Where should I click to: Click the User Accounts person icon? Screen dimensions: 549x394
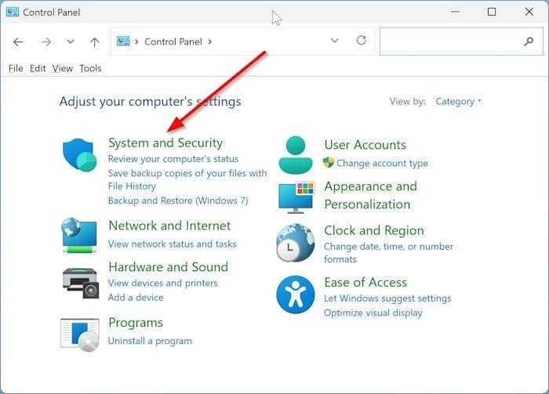pos(296,154)
